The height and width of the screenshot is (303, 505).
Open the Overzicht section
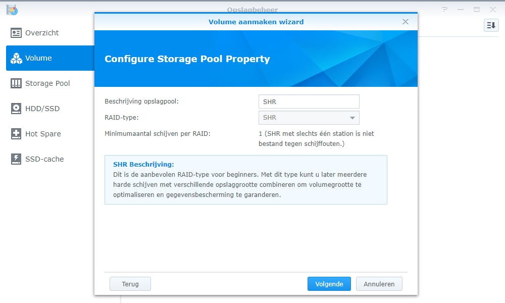pos(42,33)
